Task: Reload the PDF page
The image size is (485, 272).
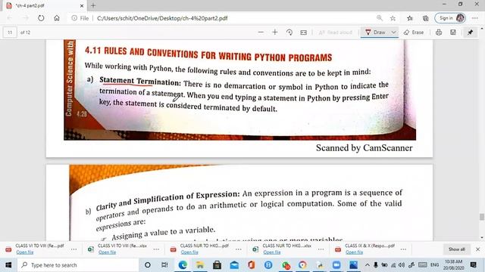Action: pos(41,18)
